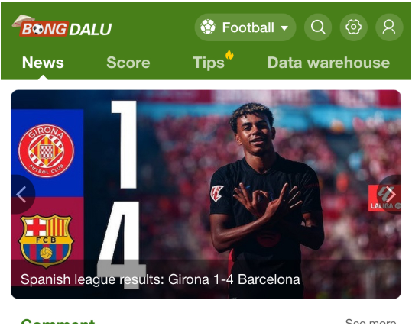Click the flame icon above Tips

(x=229, y=55)
